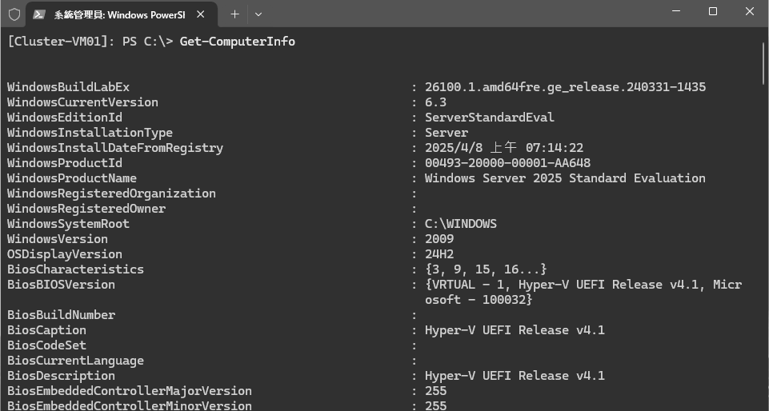Open a new tab with the plus button
This screenshot has width=769, height=411.
pyautogui.click(x=235, y=14)
